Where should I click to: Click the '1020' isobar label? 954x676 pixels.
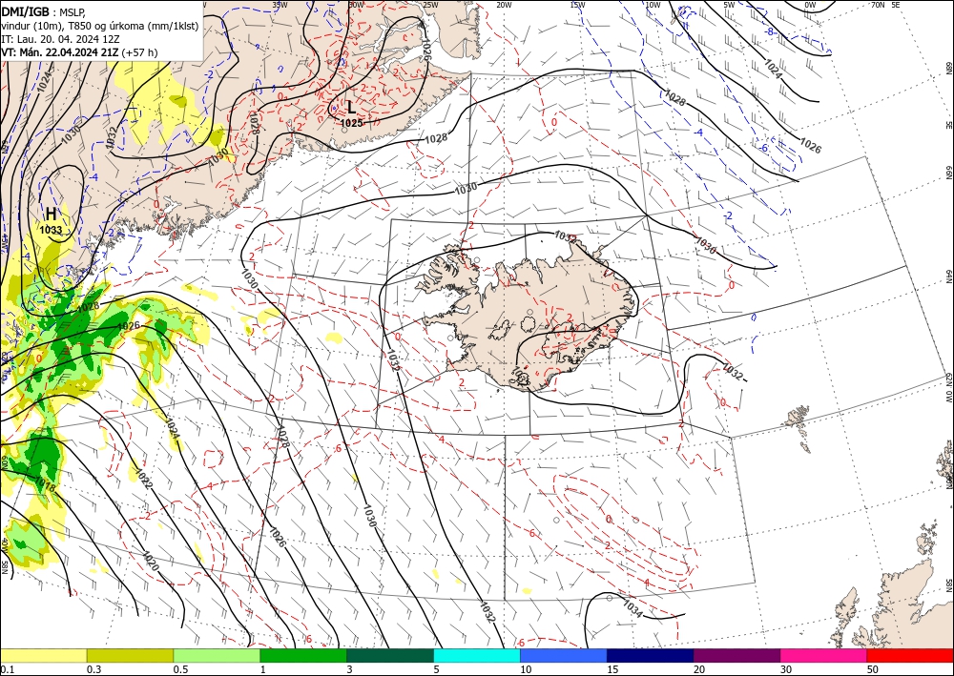click(151, 561)
